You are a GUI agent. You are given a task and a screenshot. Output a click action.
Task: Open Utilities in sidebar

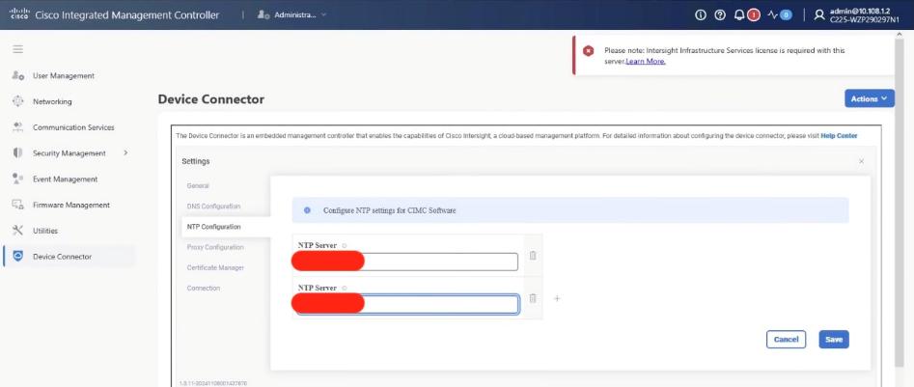(x=45, y=231)
